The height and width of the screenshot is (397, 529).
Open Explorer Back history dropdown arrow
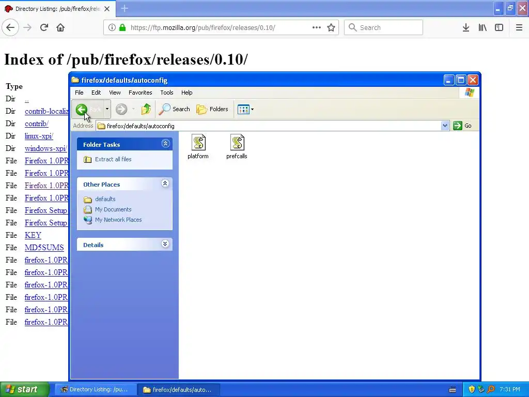tap(107, 109)
